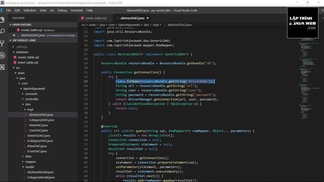324x182 pixels.
Task: Open the File menu
Action: [9, 10]
